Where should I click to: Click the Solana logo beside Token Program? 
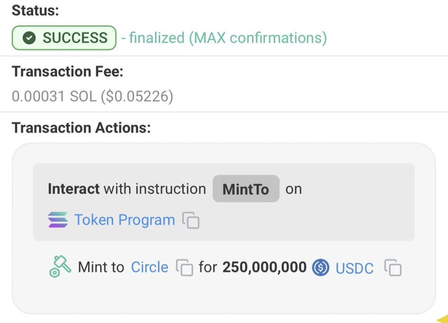pos(57,220)
